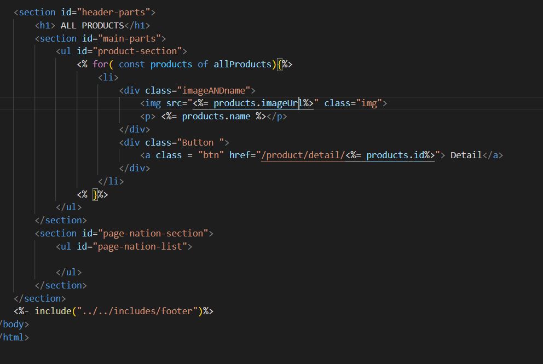Click the 'for' keyword in loop
This screenshot has width=543, height=364.
pyautogui.click(x=100, y=65)
